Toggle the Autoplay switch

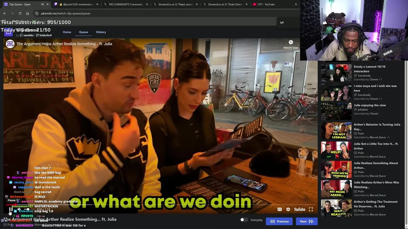[244, 220]
